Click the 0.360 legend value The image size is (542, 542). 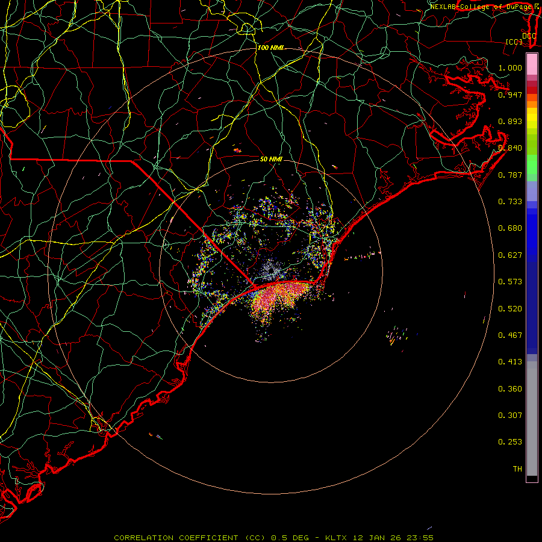[510, 389]
